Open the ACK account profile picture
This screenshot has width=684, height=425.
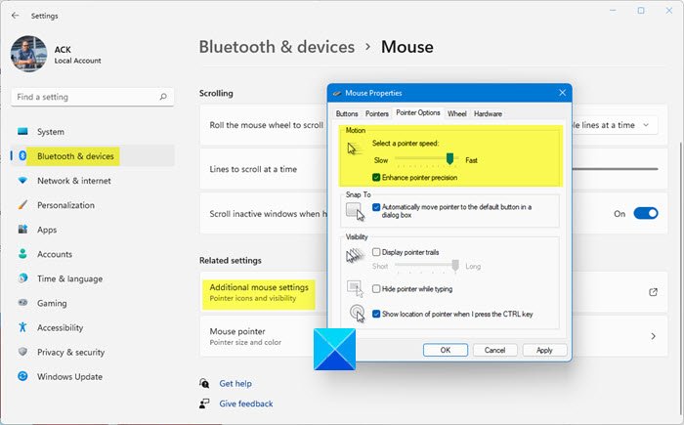28,54
